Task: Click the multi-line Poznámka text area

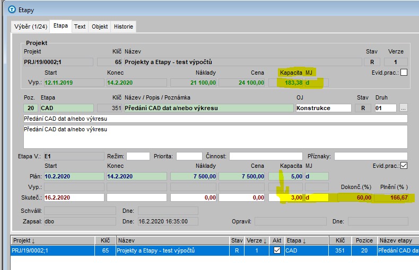Action: coord(215,137)
